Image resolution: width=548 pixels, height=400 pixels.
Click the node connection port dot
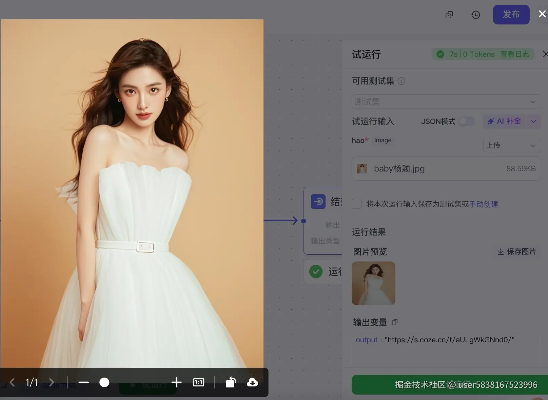tap(304, 221)
